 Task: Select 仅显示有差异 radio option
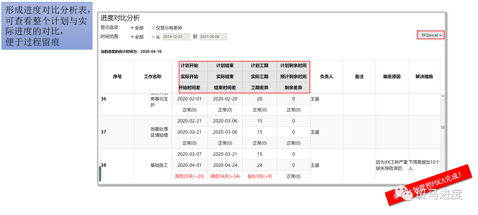coord(153,28)
